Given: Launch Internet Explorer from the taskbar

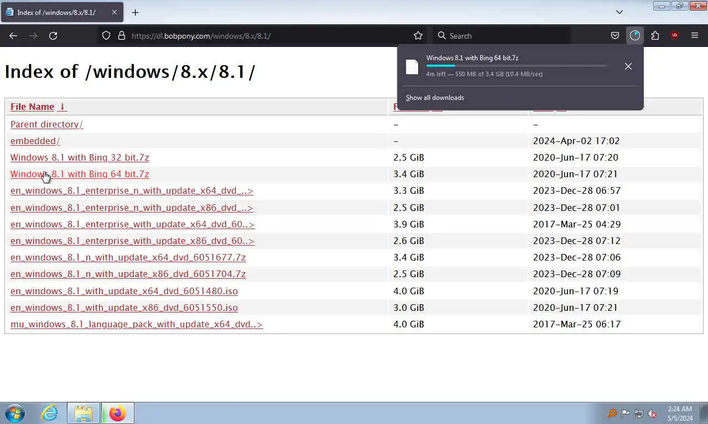Looking at the screenshot, I should tap(49, 413).
